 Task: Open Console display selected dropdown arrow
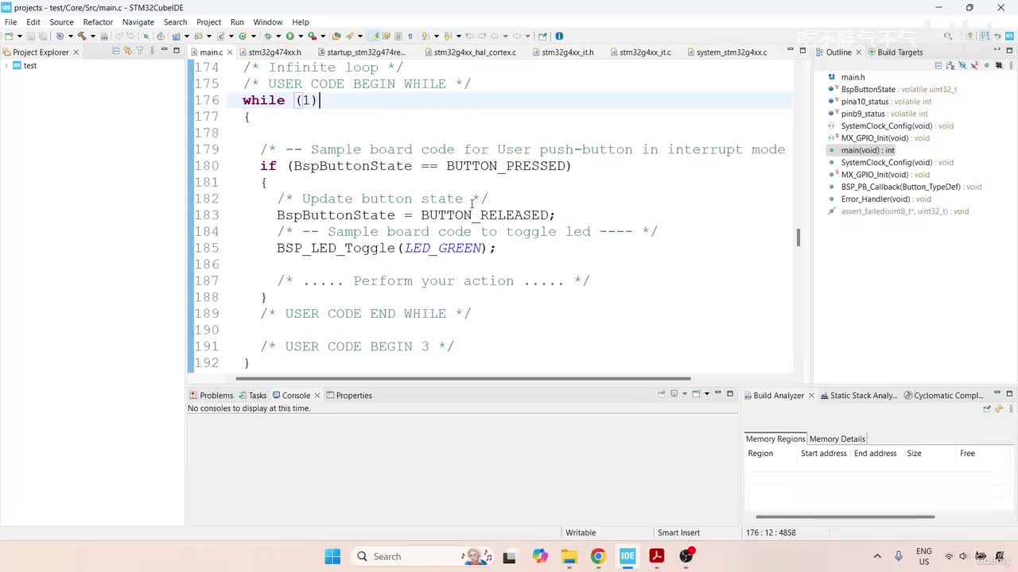pos(683,394)
